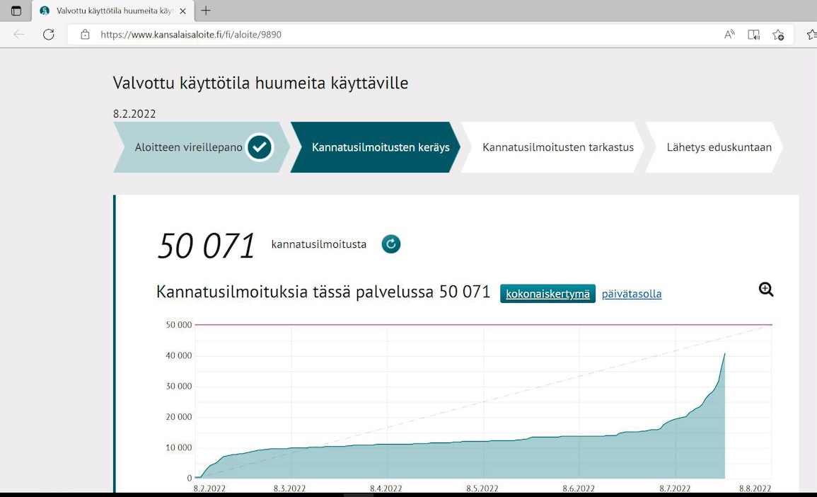Reload the page with browser refresh button
Viewport: 817px width, 497px height.
click(x=48, y=34)
